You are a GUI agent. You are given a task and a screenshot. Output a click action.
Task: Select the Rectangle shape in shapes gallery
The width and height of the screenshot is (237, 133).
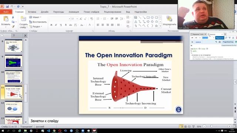148,17
